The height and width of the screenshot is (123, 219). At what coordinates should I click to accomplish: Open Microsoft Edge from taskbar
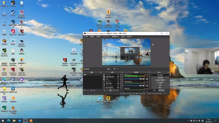pyautogui.click(x=8, y=121)
